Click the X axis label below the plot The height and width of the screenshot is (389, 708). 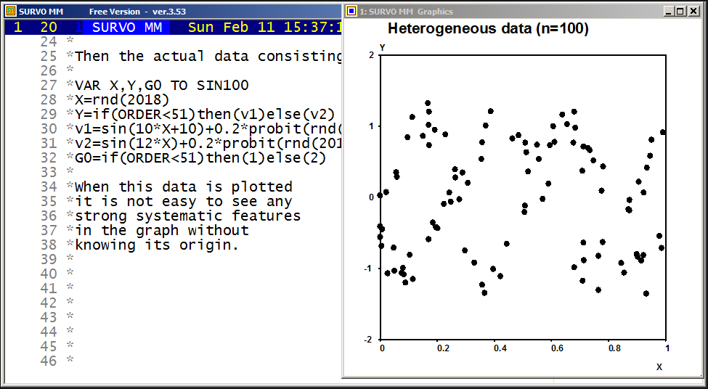(x=659, y=367)
